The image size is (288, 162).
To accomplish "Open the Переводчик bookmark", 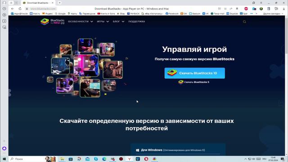I will [x=87, y=13].
